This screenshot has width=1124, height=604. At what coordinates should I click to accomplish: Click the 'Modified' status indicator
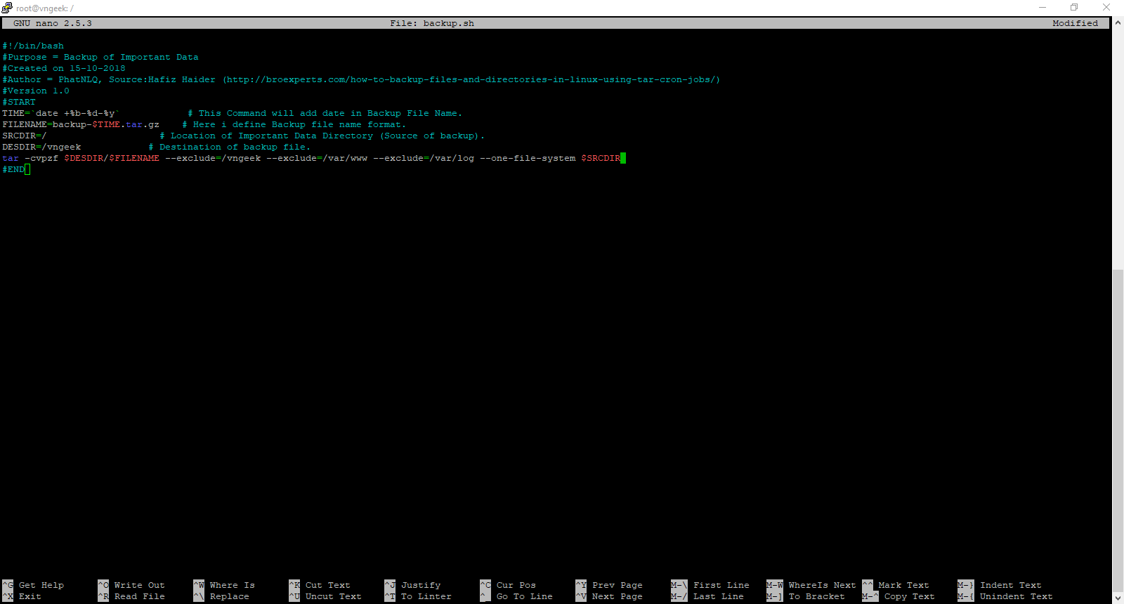click(1076, 23)
